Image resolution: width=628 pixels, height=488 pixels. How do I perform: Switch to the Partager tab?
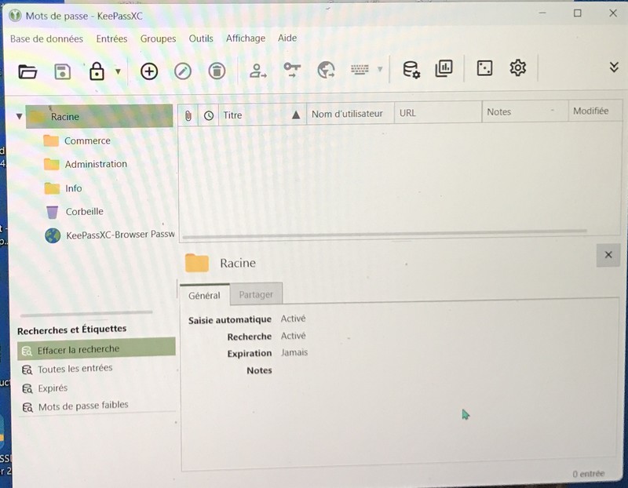tap(256, 294)
